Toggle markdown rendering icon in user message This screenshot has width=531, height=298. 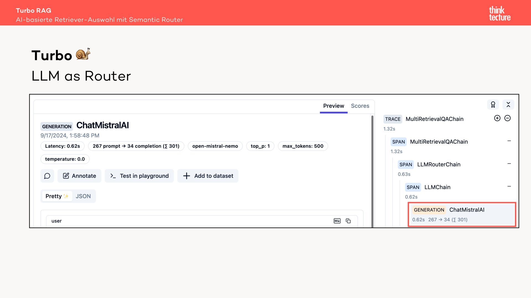[x=337, y=221]
